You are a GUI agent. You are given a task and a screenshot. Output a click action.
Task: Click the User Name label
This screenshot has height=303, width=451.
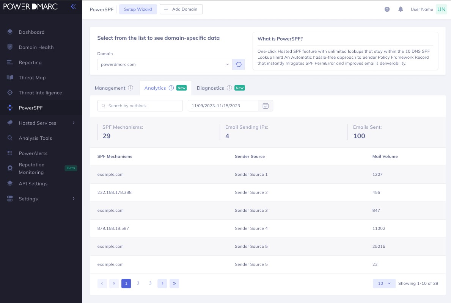click(x=422, y=9)
